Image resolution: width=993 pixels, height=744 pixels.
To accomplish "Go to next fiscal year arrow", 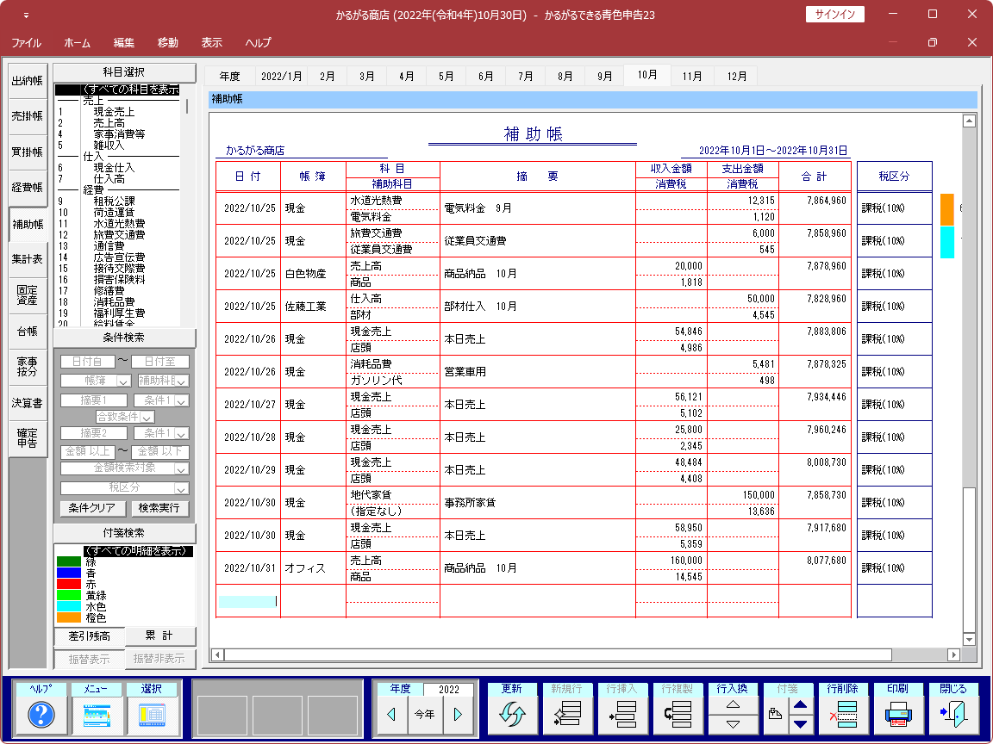I will pyautogui.click(x=458, y=715).
